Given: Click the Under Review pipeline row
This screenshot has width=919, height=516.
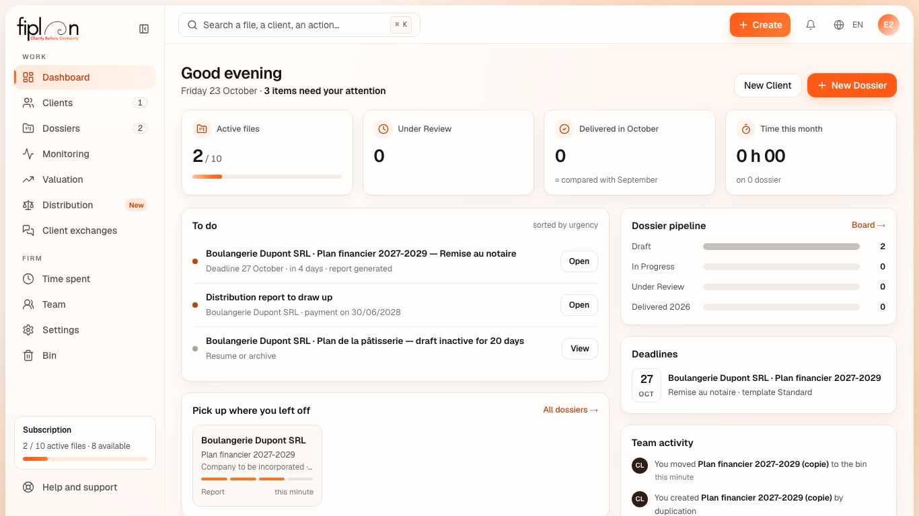Looking at the screenshot, I should click(x=758, y=287).
